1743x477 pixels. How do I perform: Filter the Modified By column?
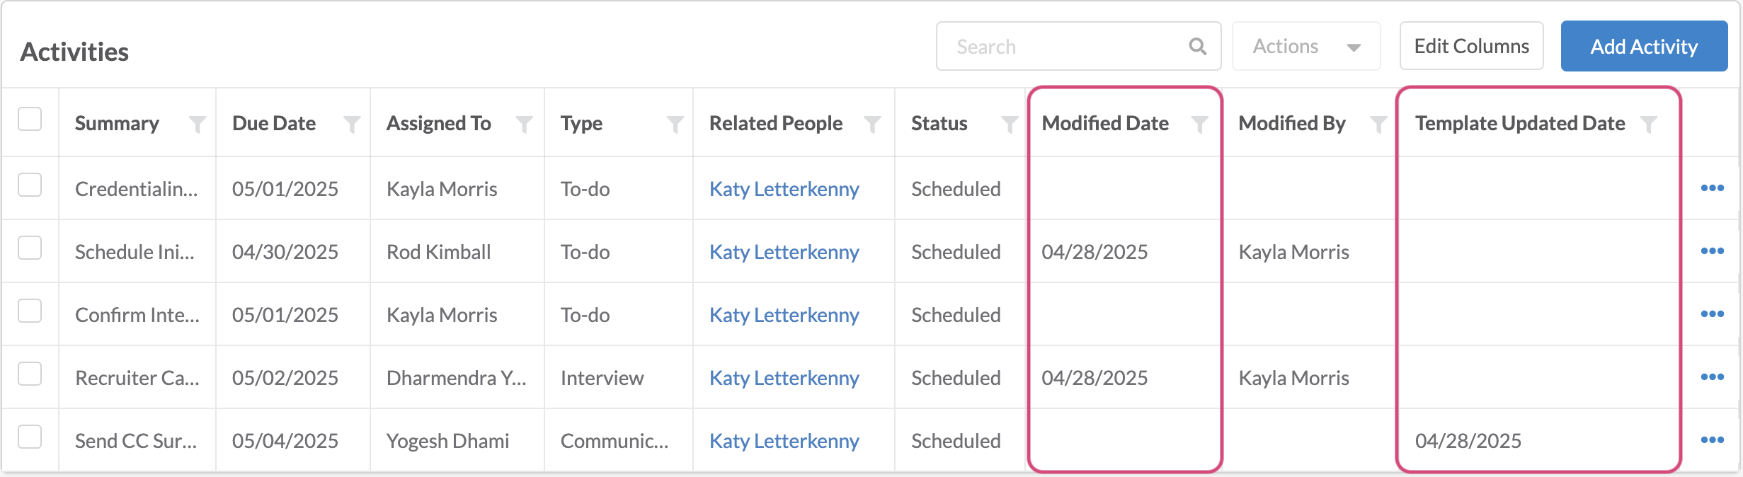click(x=1378, y=125)
